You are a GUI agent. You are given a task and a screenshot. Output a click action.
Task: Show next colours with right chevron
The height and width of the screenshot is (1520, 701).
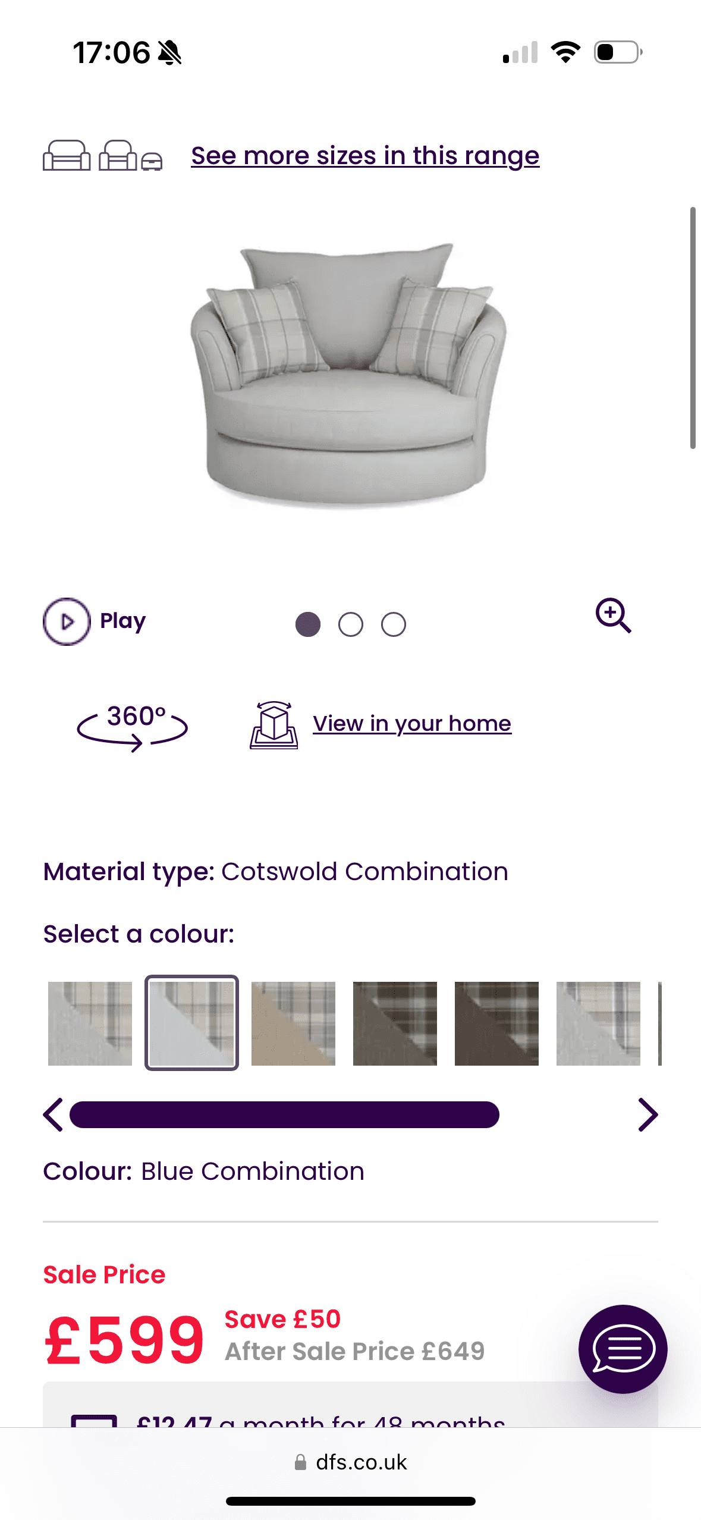click(x=647, y=1114)
